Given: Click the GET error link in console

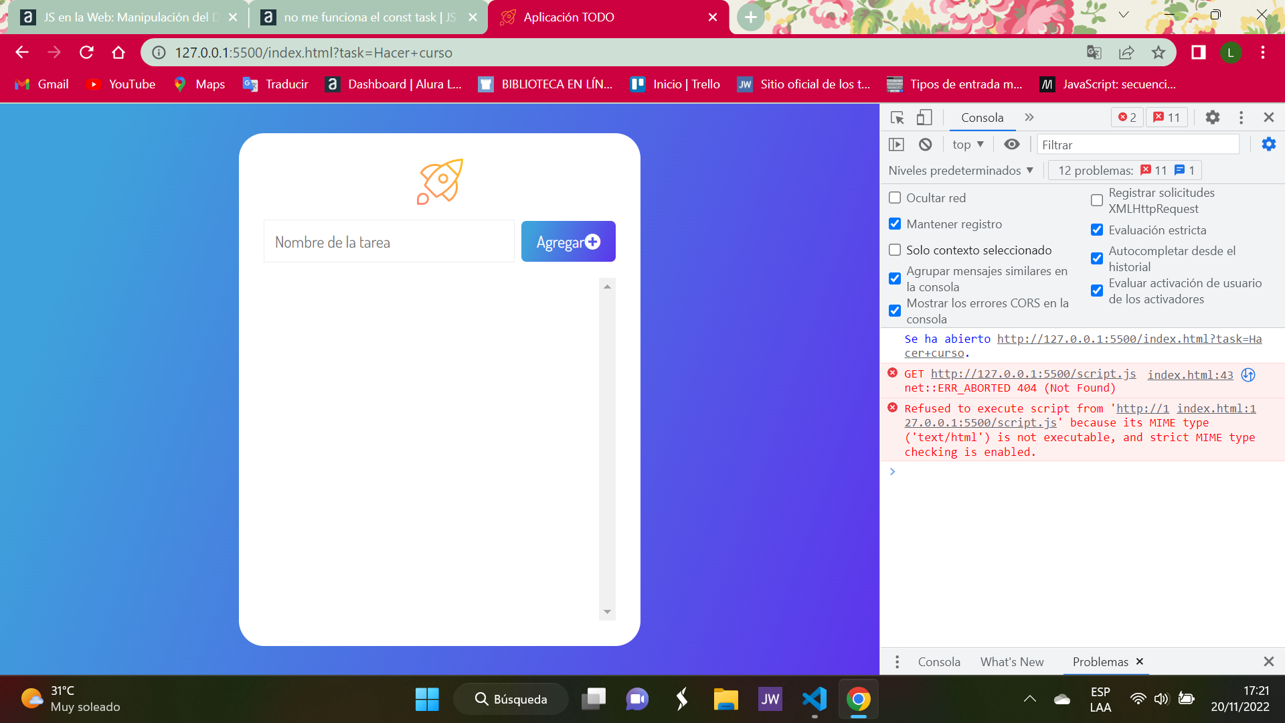Looking at the screenshot, I should click(1033, 374).
